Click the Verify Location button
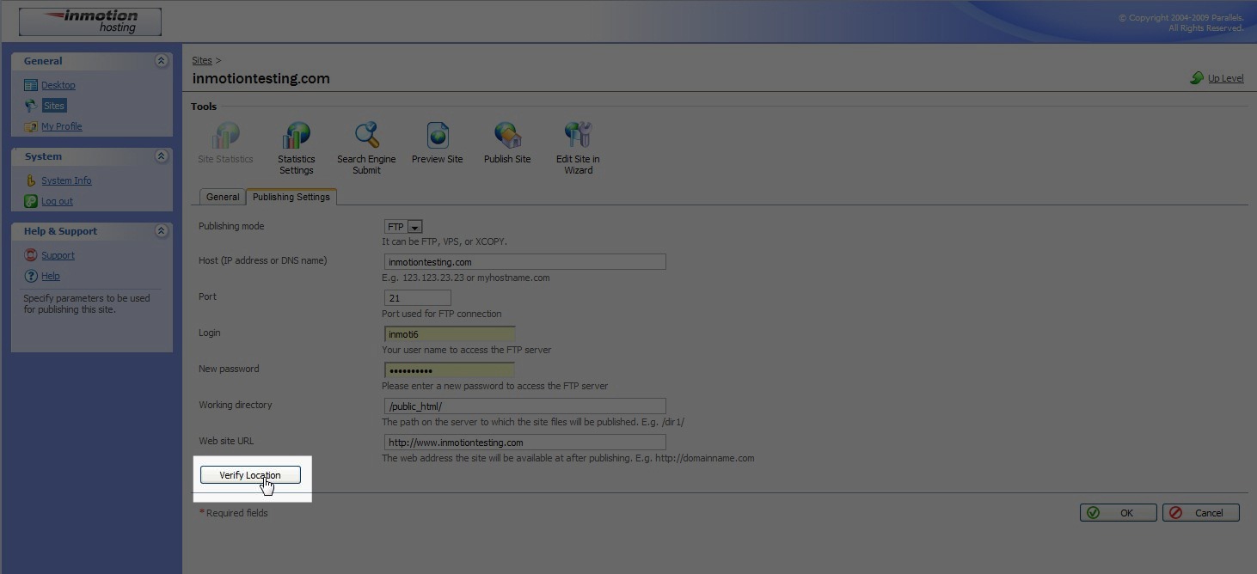This screenshot has width=1257, height=574. [x=250, y=475]
